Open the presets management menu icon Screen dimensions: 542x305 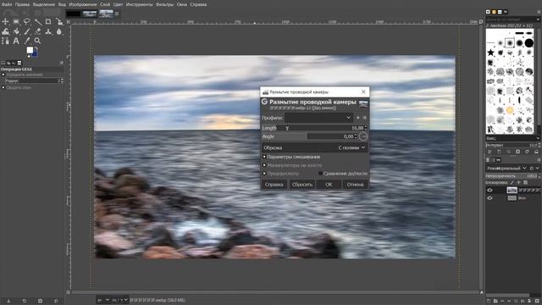(x=364, y=118)
